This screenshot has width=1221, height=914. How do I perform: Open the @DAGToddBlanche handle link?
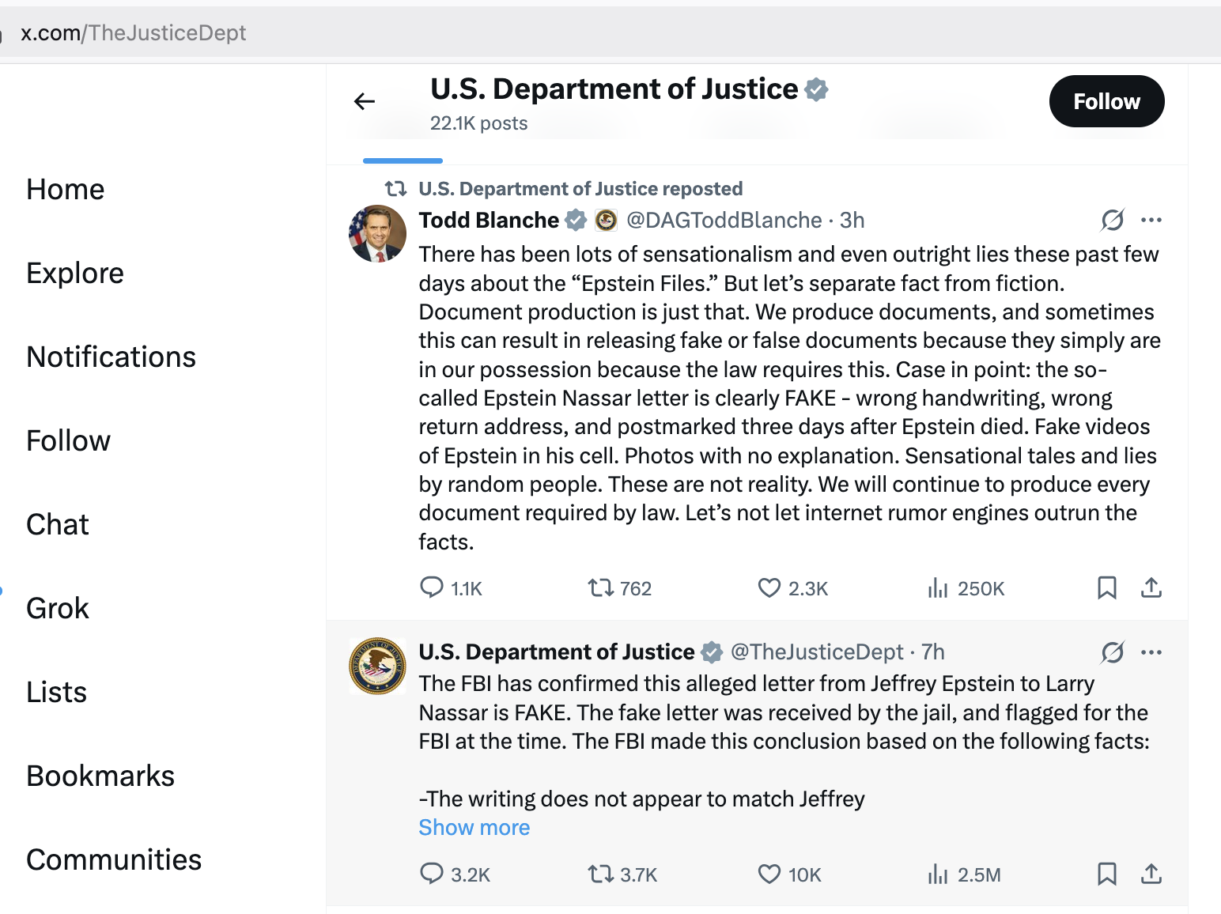(x=724, y=220)
